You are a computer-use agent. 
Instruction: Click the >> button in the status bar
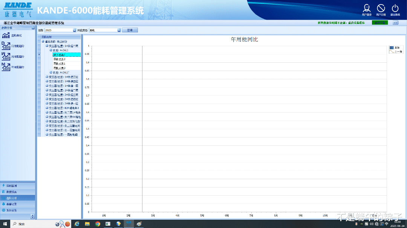[x=395, y=23]
